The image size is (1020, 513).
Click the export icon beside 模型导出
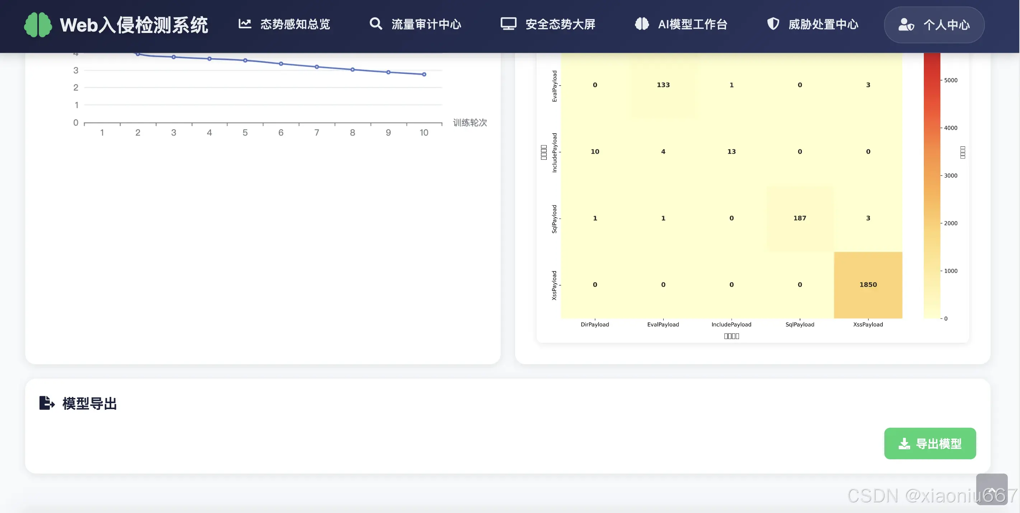click(47, 403)
